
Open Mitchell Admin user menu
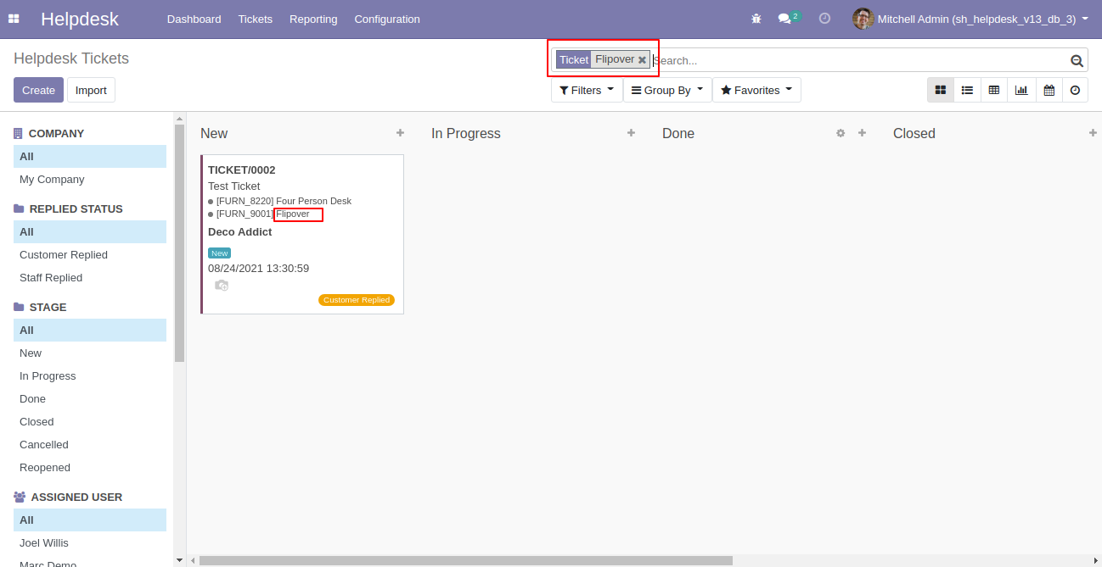click(x=970, y=19)
